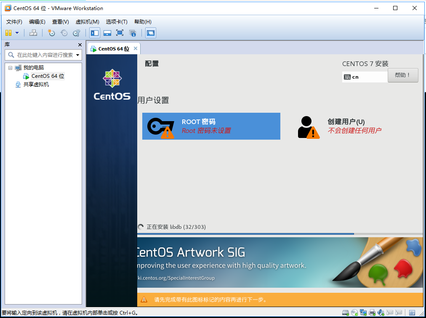Pause the virtual machine with the toolbar button
The height and width of the screenshot is (318, 426).
pos(8,33)
